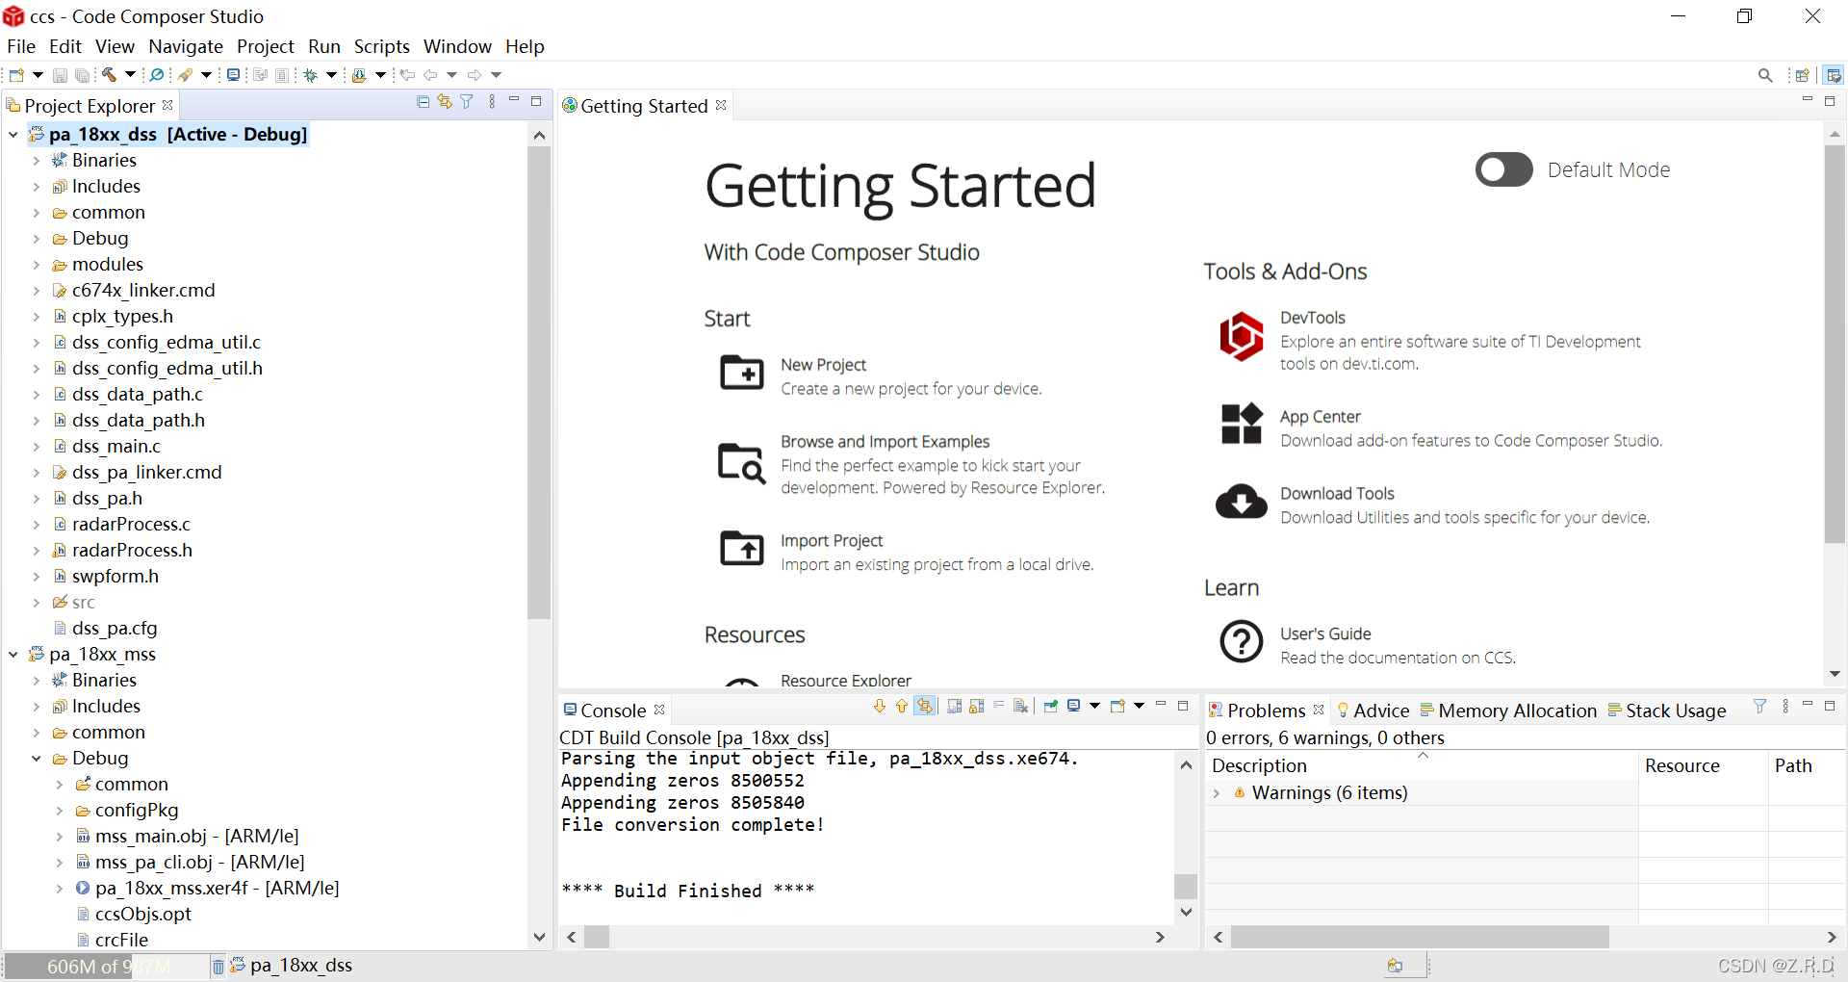Open Project Explorer view menu dots
The width and height of the screenshot is (1848, 982).
tap(492, 102)
